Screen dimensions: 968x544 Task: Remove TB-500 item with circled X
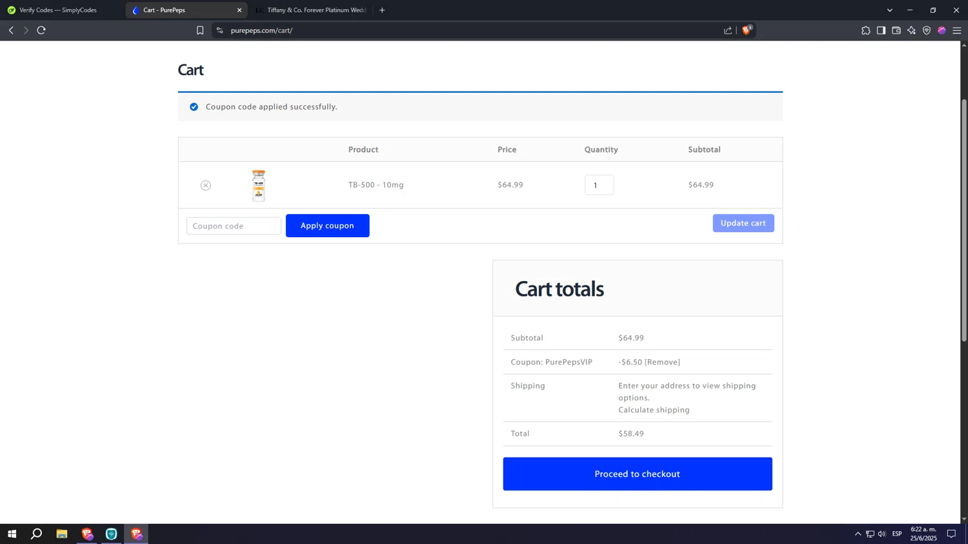click(206, 186)
